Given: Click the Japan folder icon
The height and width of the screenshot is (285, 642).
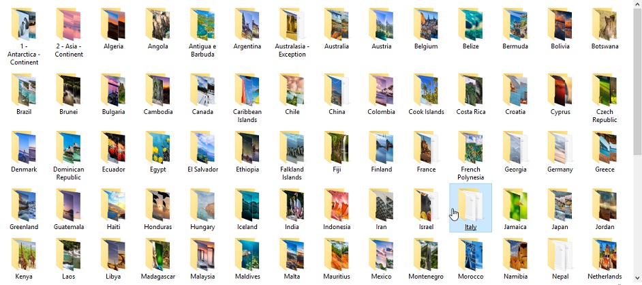Looking at the screenshot, I should click(560, 205).
